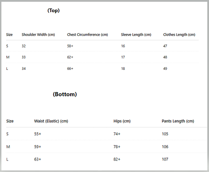209x172 pixels.
Task: Select the Waist (Elastic) (cm) header
Action: 51,121
